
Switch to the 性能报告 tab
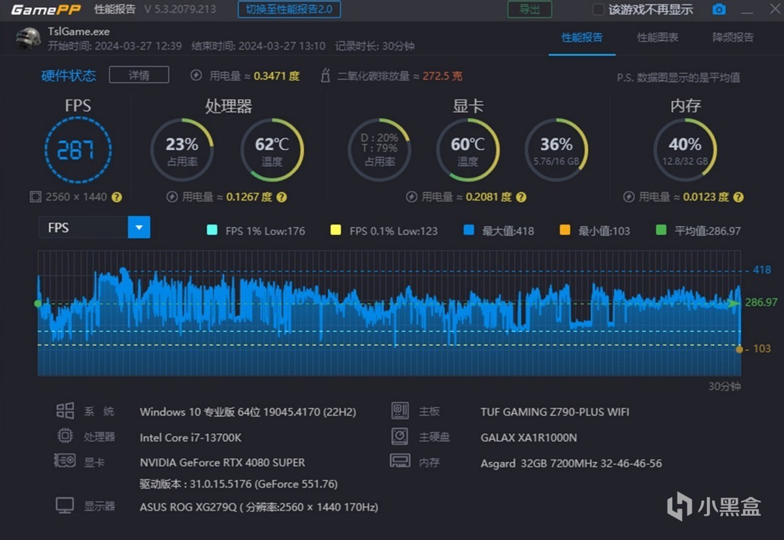[x=582, y=38]
